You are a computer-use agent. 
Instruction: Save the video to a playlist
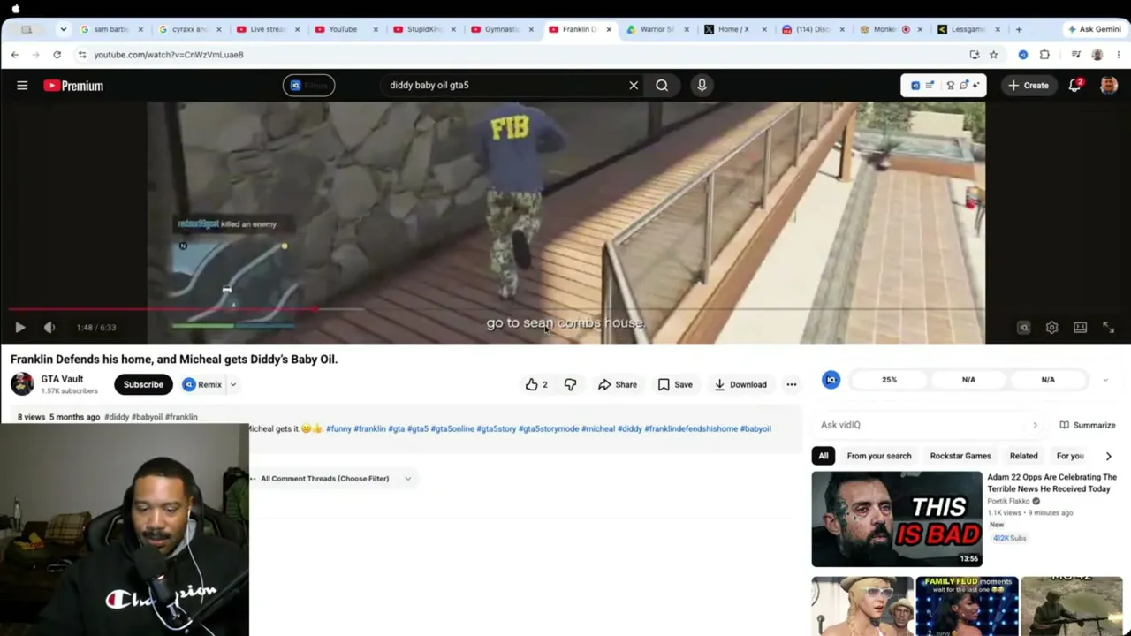click(x=675, y=384)
